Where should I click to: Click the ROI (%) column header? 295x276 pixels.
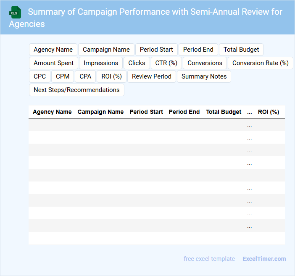(x=269, y=112)
